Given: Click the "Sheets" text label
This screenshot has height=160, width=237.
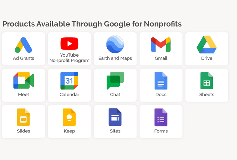Looking at the screenshot, I should coord(207,94).
